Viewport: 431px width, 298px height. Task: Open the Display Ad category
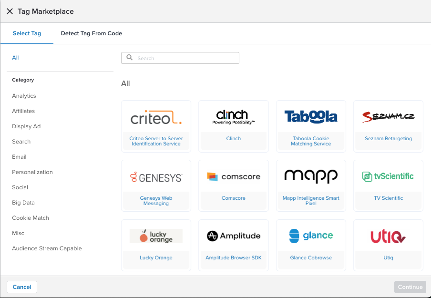[x=26, y=126]
